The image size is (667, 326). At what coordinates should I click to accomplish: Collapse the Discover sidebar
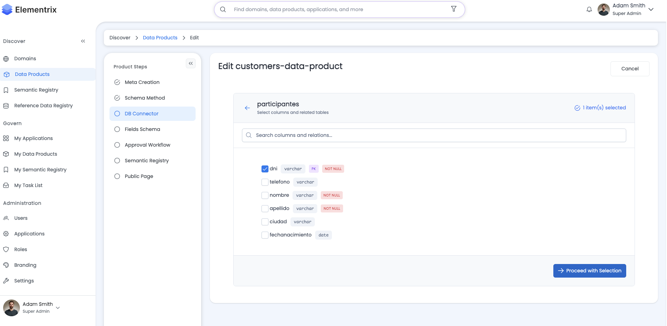(83, 41)
